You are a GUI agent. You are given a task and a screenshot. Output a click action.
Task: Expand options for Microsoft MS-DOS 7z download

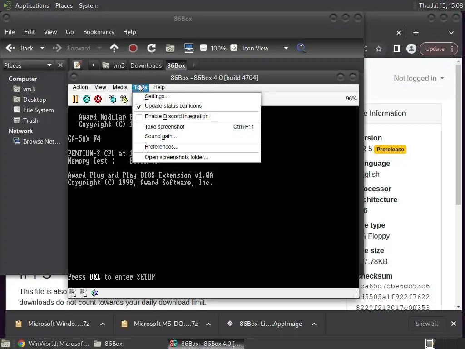pos(208,324)
